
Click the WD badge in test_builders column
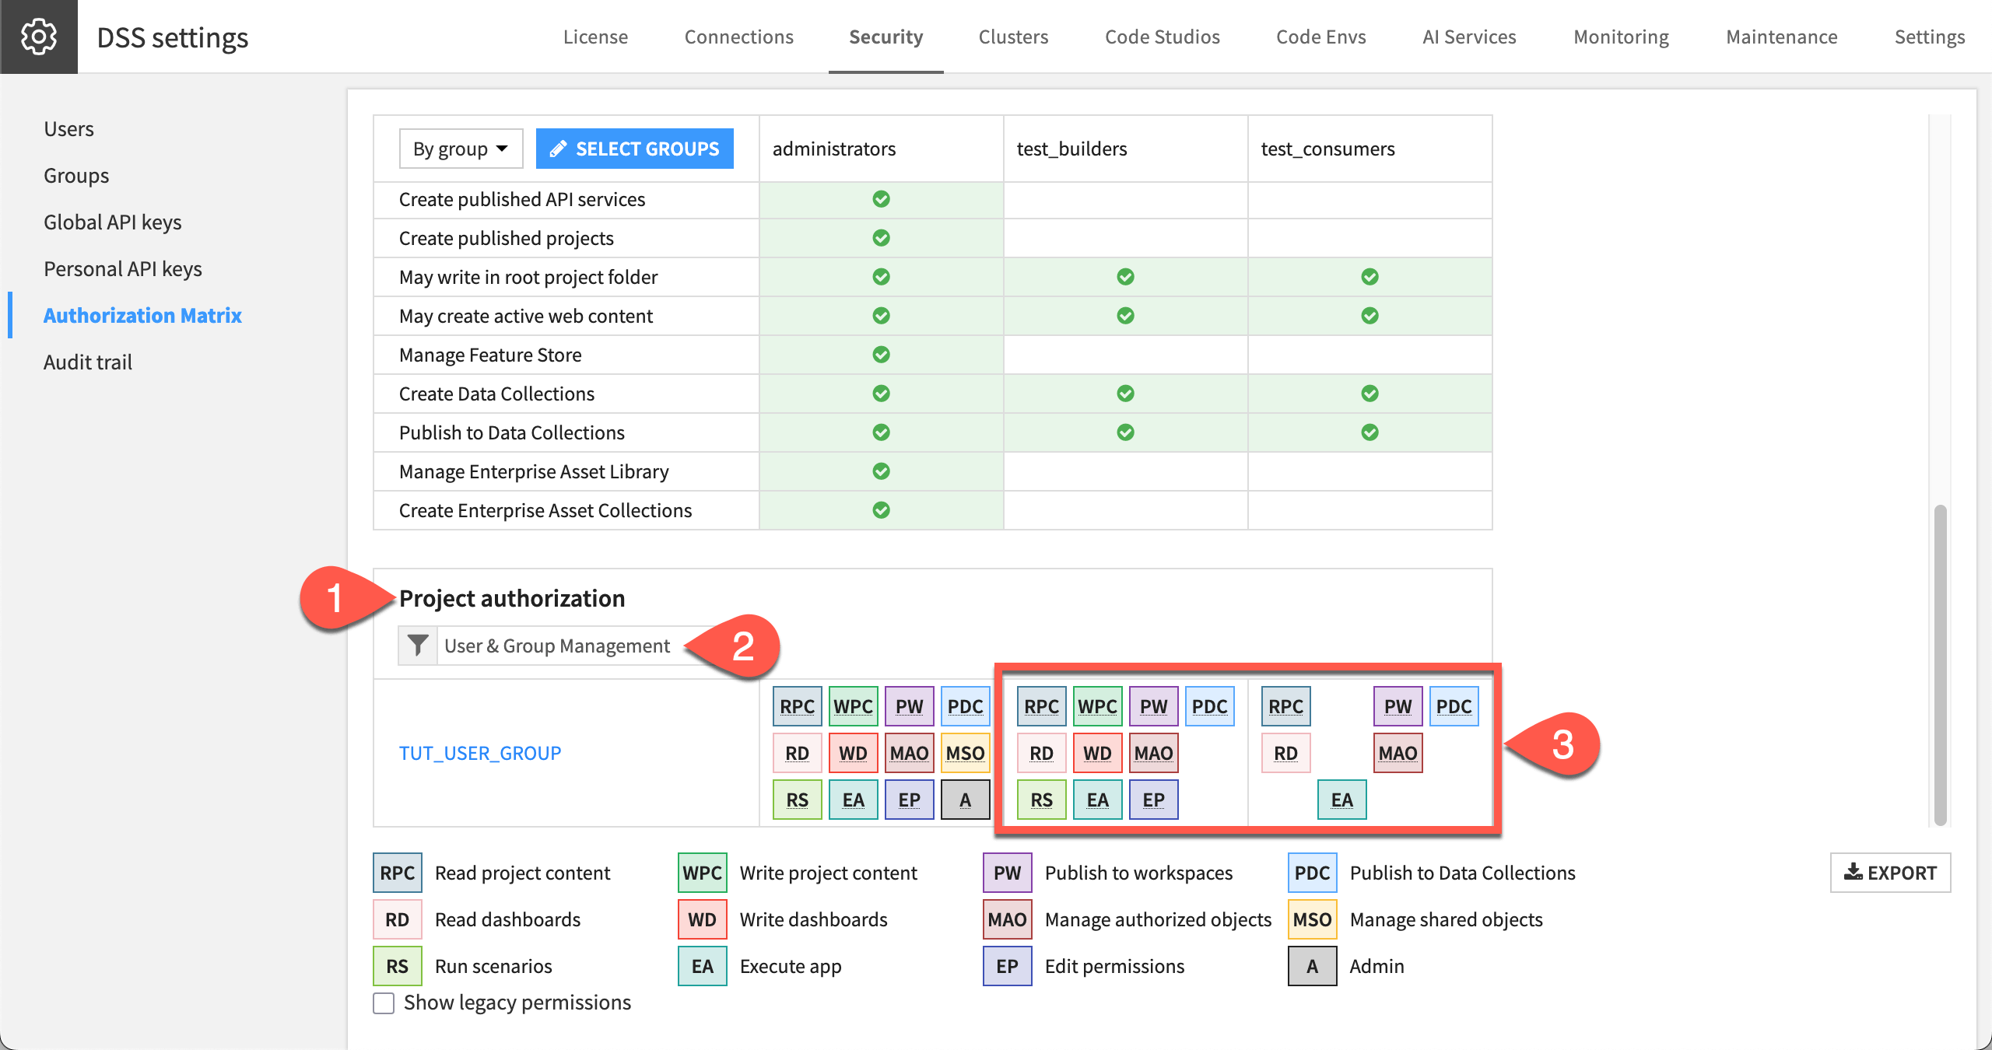[x=1097, y=753]
